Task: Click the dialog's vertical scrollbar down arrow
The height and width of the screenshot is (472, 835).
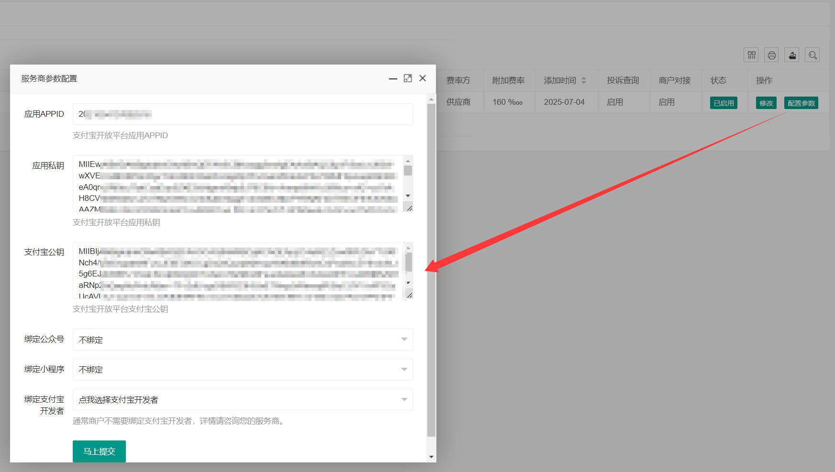Action: pyautogui.click(x=431, y=457)
